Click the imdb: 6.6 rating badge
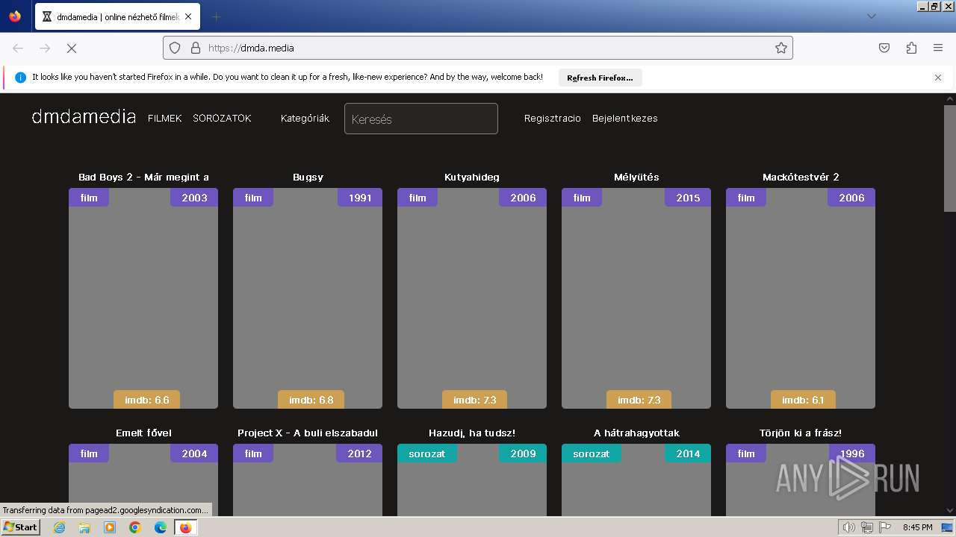The height and width of the screenshot is (537, 956). pyautogui.click(x=147, y=400)
